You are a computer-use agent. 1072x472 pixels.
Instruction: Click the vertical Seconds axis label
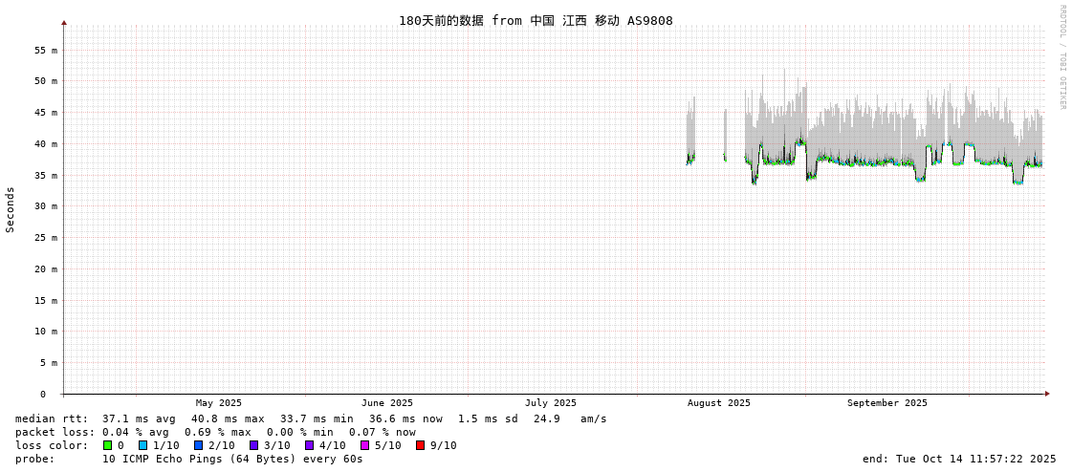tap(11, 209)
